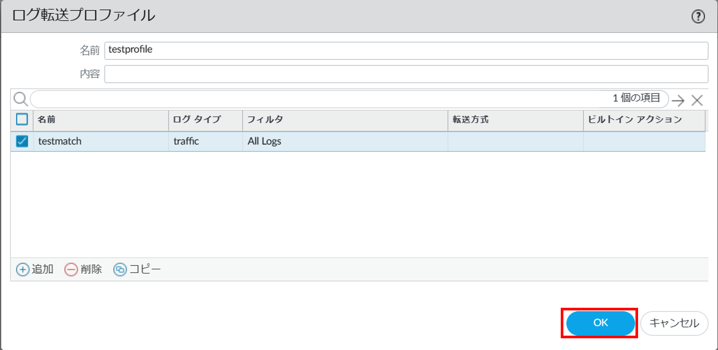Click the empty 内容 description field

(x=406, y=74)
